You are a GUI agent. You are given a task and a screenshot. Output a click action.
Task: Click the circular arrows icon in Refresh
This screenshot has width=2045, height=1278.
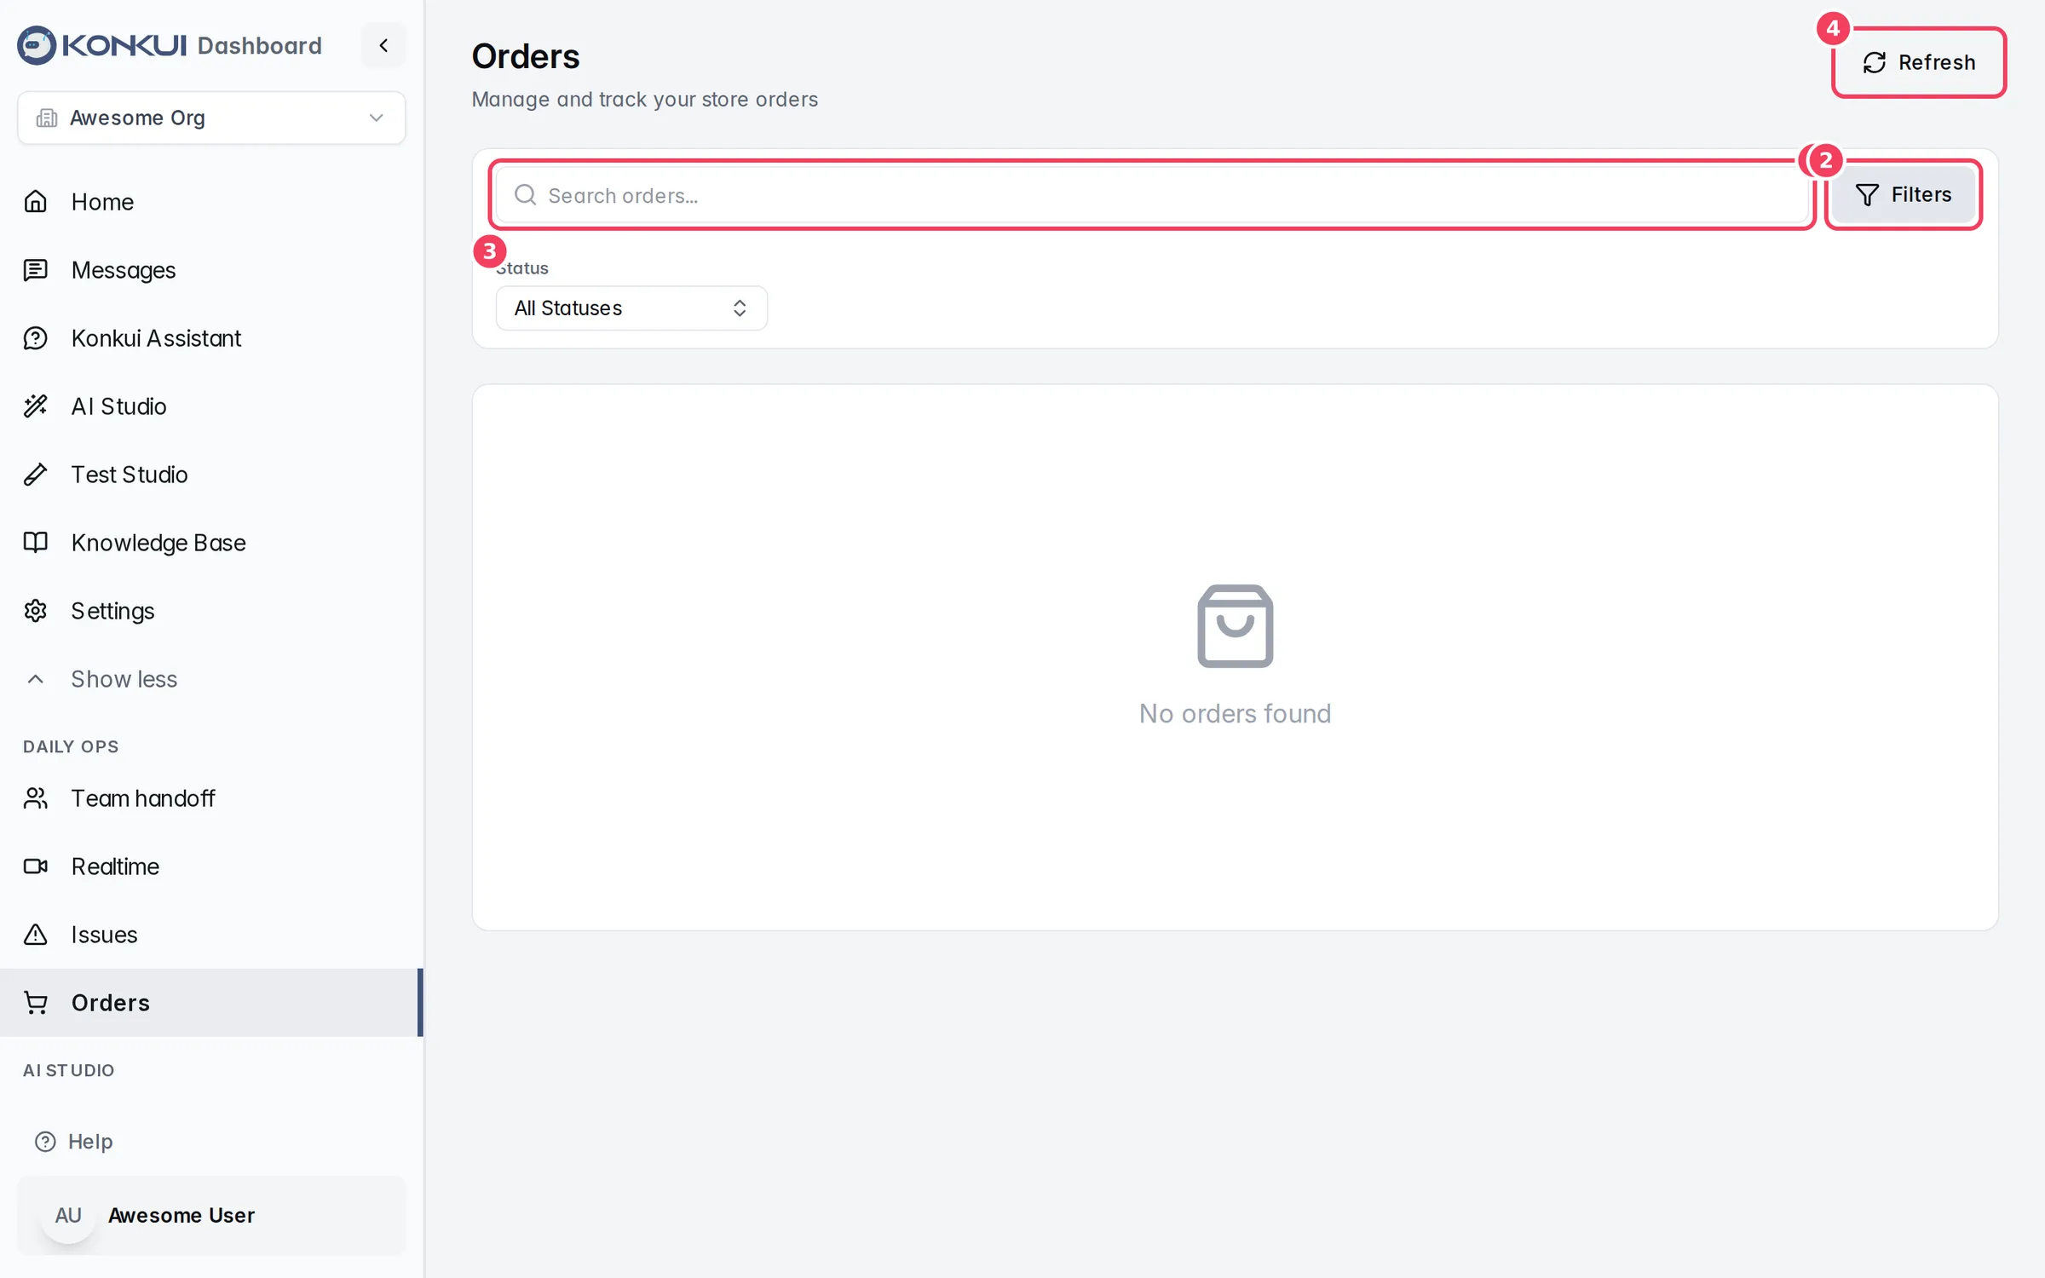click(1875, 63)
